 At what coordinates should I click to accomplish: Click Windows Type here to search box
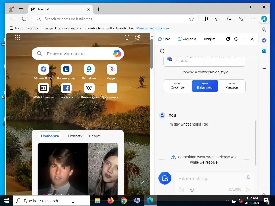(x=52, y=201)
